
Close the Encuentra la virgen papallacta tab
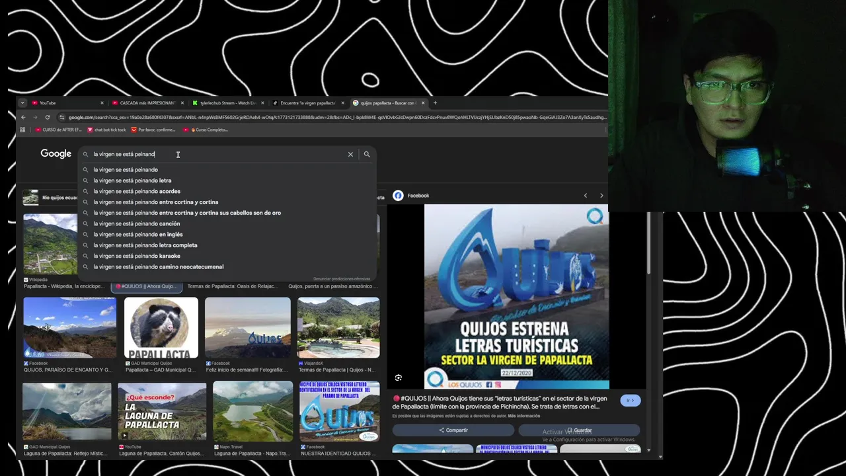tap(343, 102)
